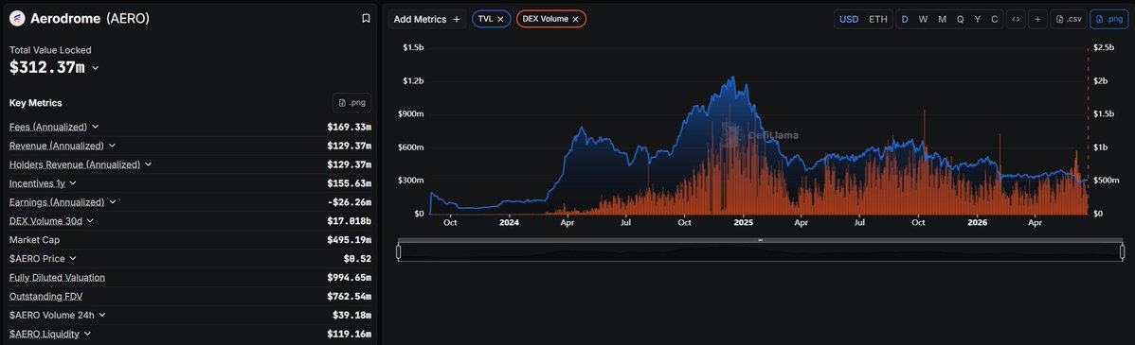The height and width of the screenshot is (345, 1135).
Task: Click the right handle of range slider
Action: click(x=1123, y=251)
